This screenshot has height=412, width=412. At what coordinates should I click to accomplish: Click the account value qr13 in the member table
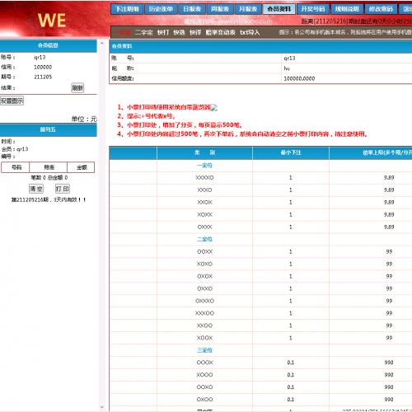(x=289, y=59)
